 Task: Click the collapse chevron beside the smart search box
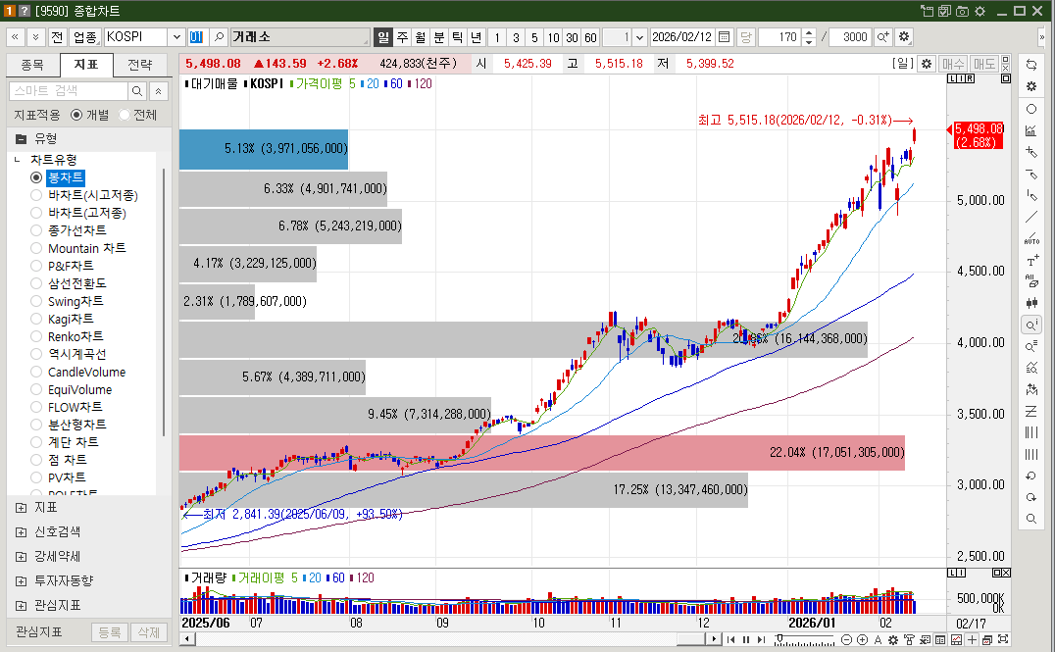[x=158, y=91]
